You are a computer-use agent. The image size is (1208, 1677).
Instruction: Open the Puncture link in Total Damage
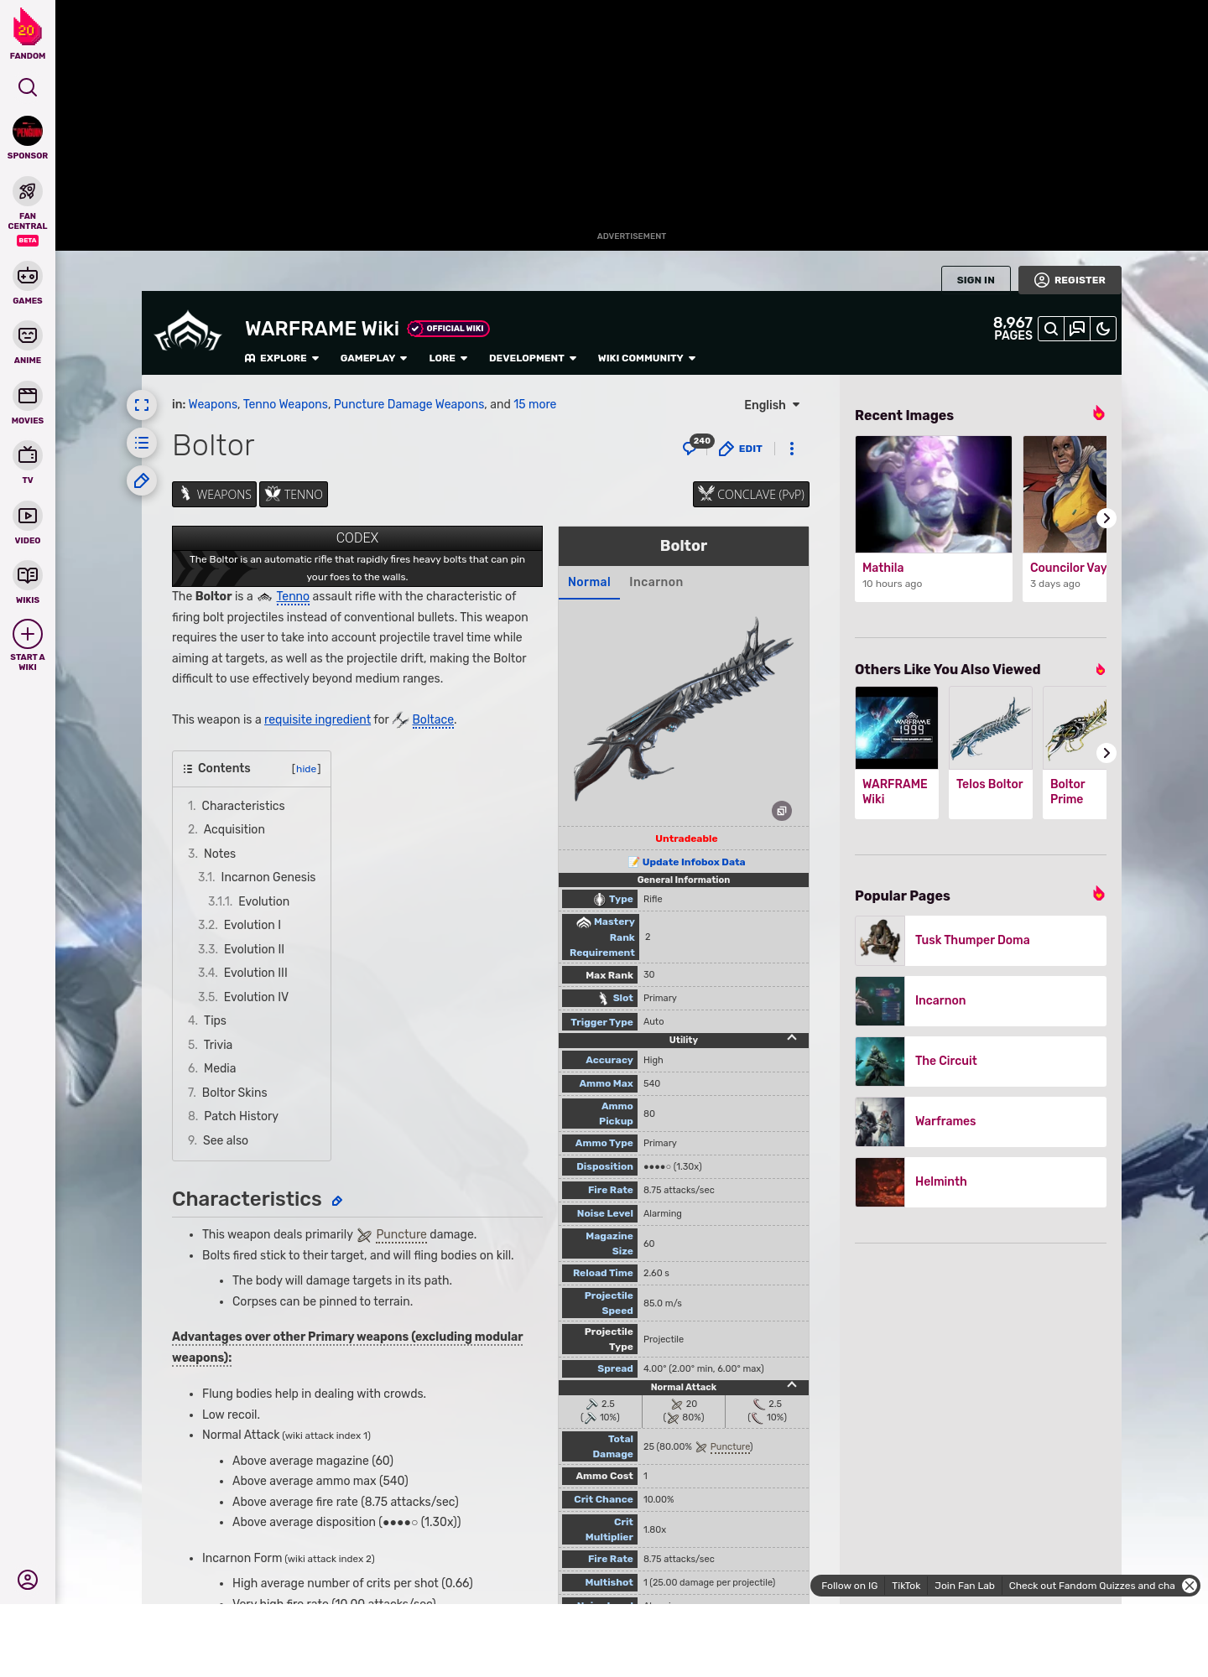pyautogui.click(x=730, y=1446)
